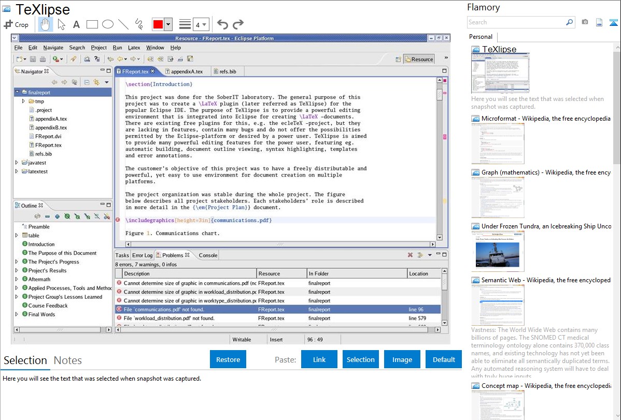
Task: Select the Crop tool
Action: 16,24
